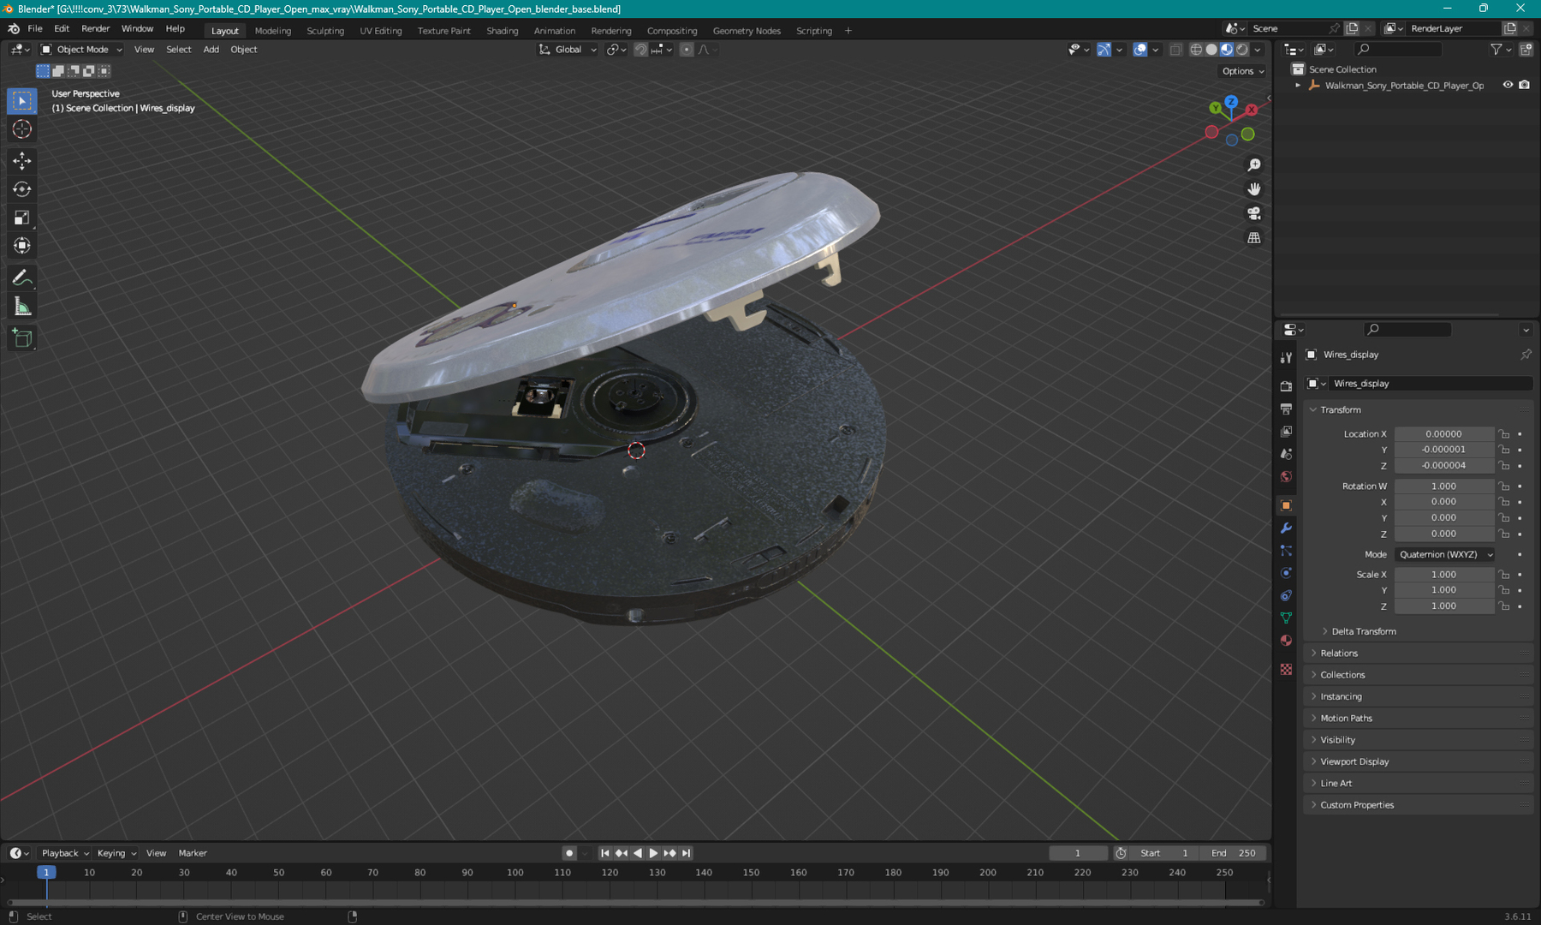Toggle viewport snapping magnet

click(x=640, y=50)
